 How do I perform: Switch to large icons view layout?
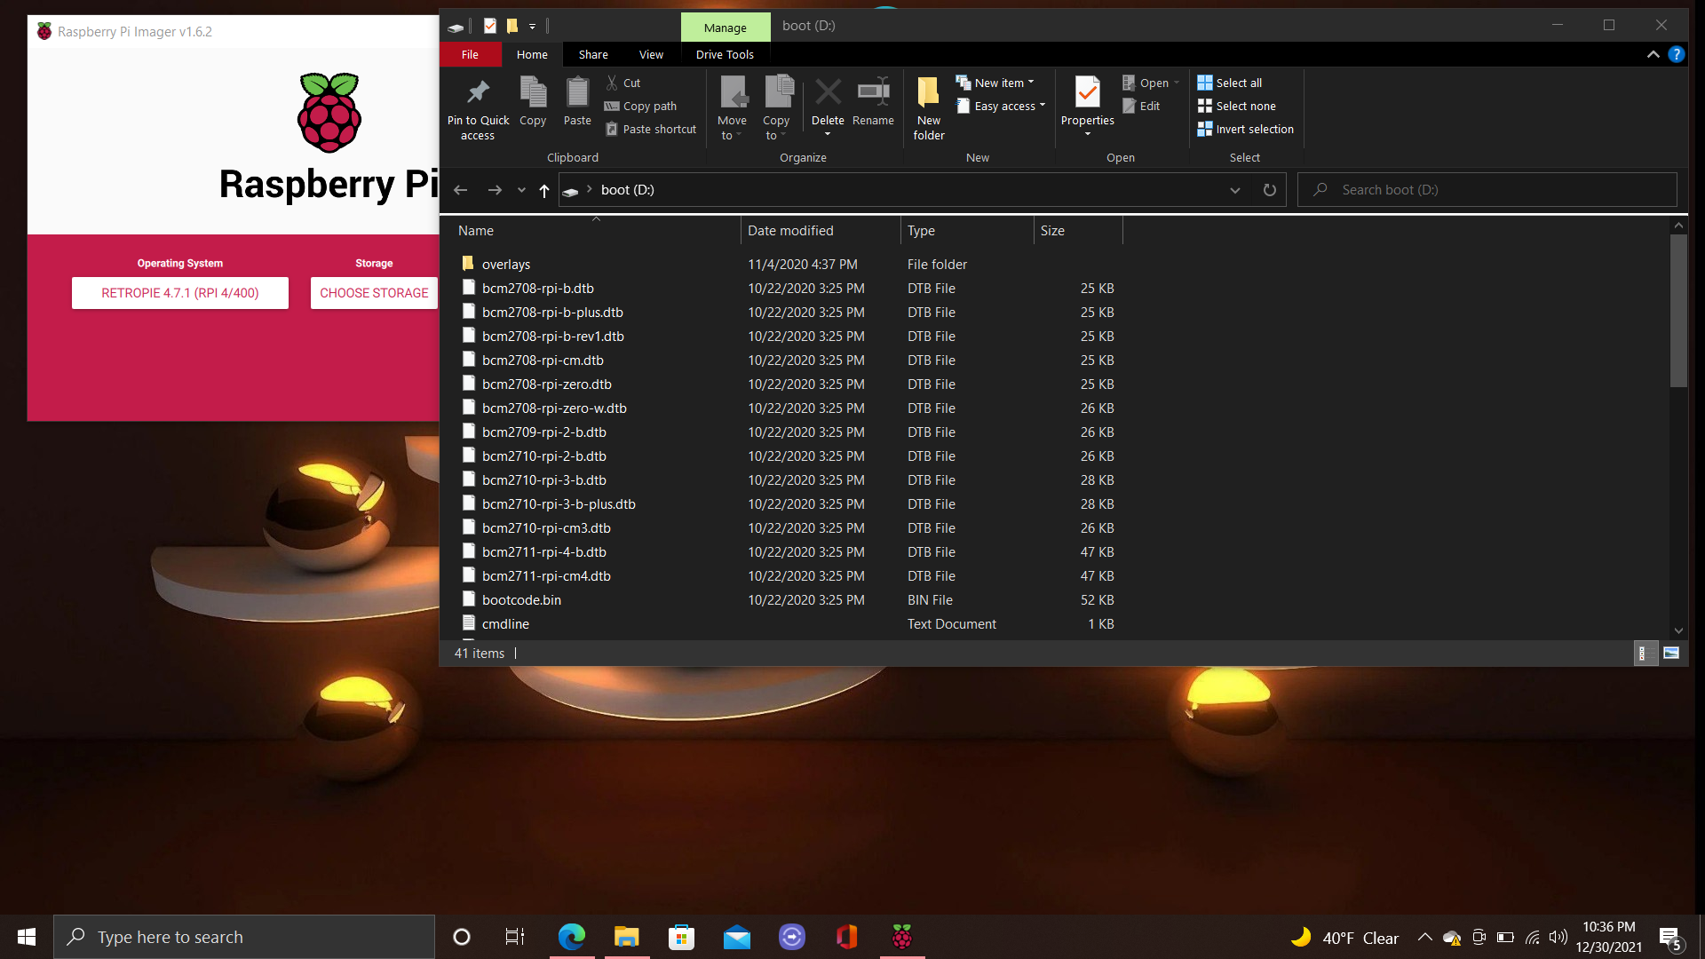[1671, 654]
